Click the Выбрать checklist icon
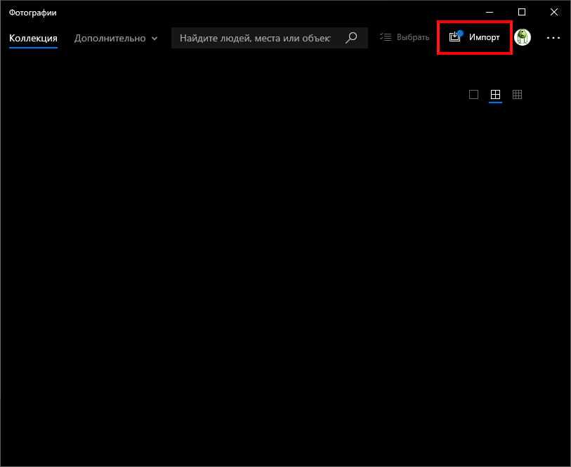The height and width of the screenshot is (467, 571). [386, 37]
